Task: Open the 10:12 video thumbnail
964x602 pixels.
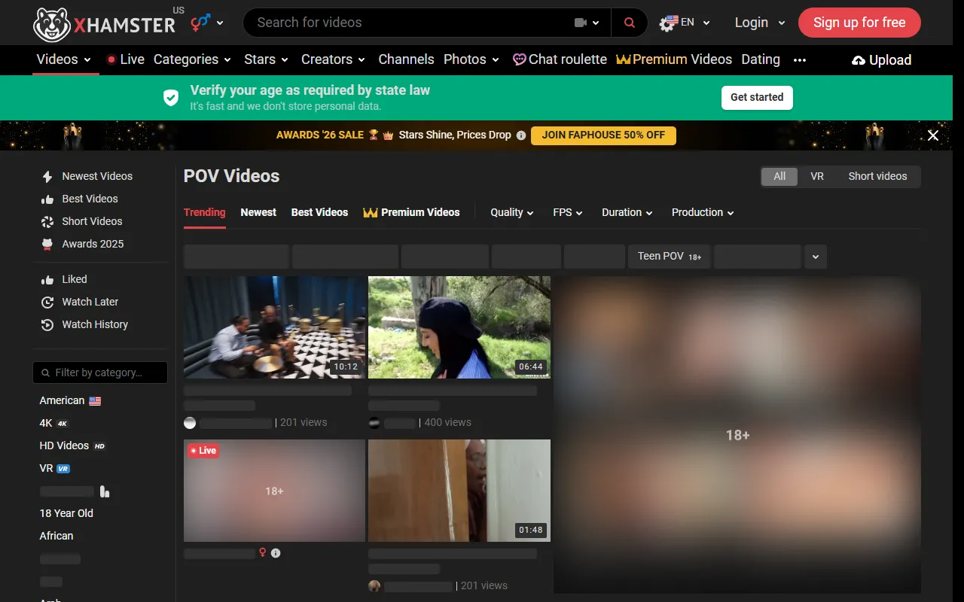Action: [274, 327]
